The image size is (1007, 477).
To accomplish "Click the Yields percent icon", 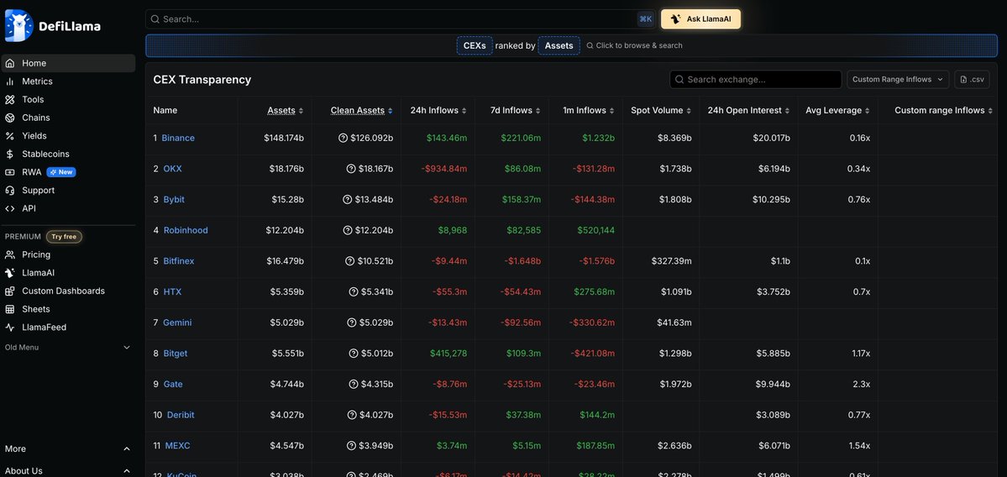I will [x=10, y=136].
